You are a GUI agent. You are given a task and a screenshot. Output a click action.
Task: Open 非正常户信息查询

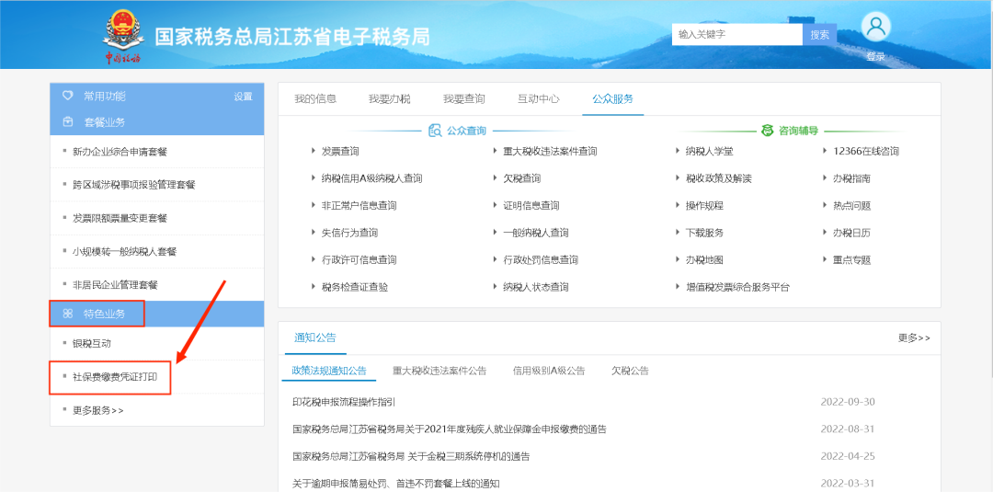point(360,206)
